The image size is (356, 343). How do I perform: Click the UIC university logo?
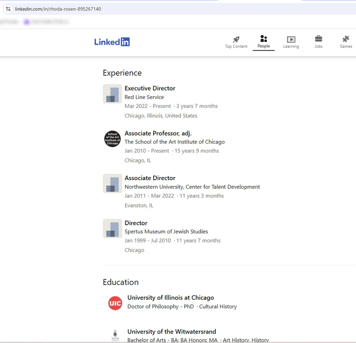(115, 303)
